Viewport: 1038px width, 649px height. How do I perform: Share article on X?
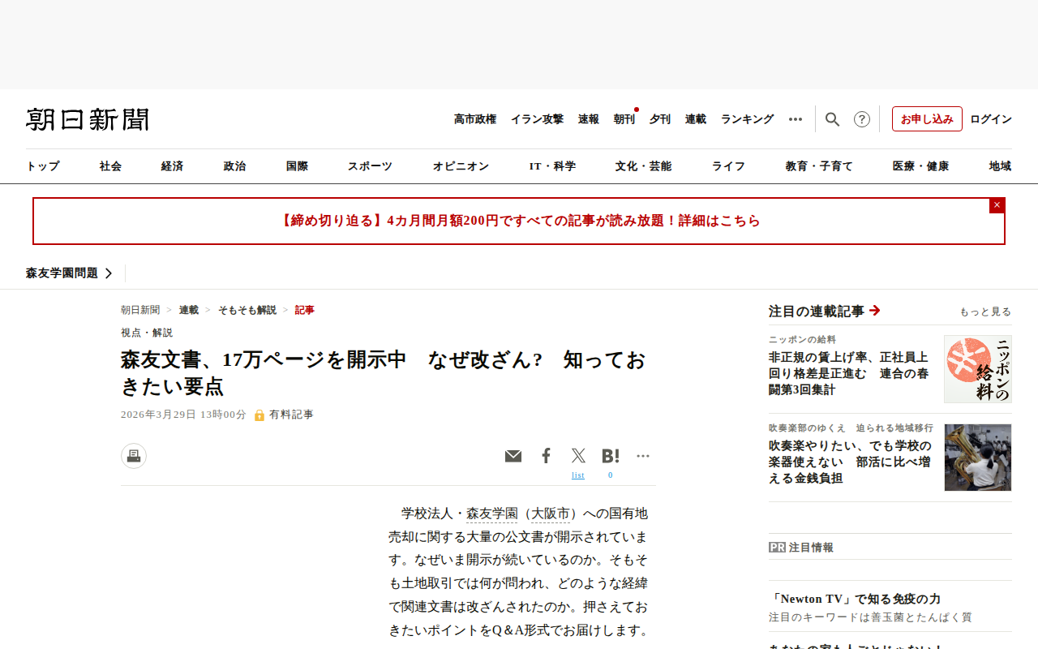tap(578, 456)
